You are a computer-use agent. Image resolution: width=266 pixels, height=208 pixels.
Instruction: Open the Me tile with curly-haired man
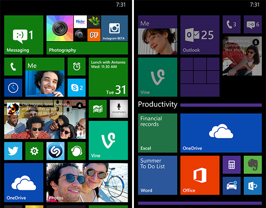tap(45, 77)
